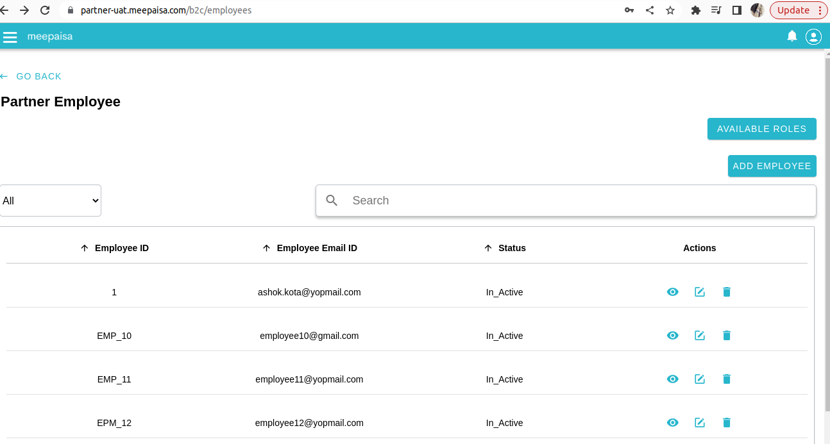The image size is (830, 444).
Task: Select employee12@yopmail.com cell
Action: [309, 423]
